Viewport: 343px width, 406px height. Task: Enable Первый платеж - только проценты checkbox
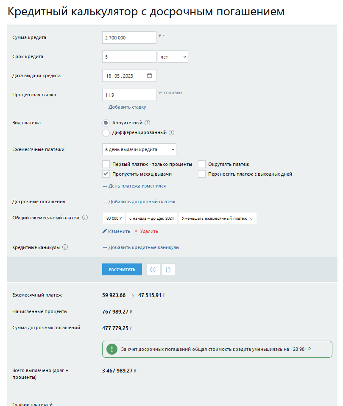(x=106, y=164)
